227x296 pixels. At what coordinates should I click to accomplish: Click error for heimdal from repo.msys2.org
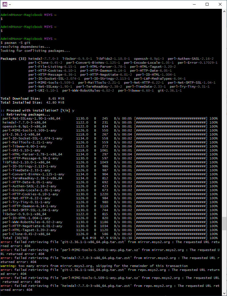110,288
